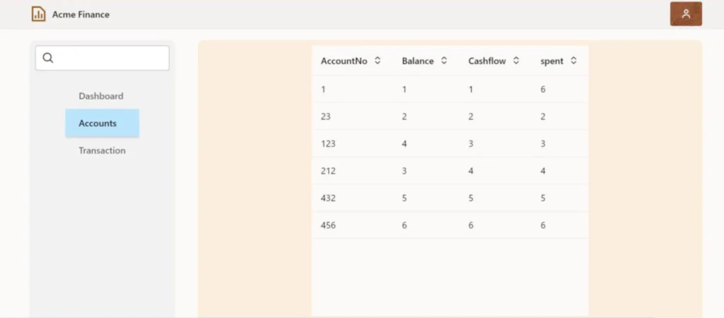The image size is (724, 318).
Task: Click account number 456 row
Action: [450, 225]
